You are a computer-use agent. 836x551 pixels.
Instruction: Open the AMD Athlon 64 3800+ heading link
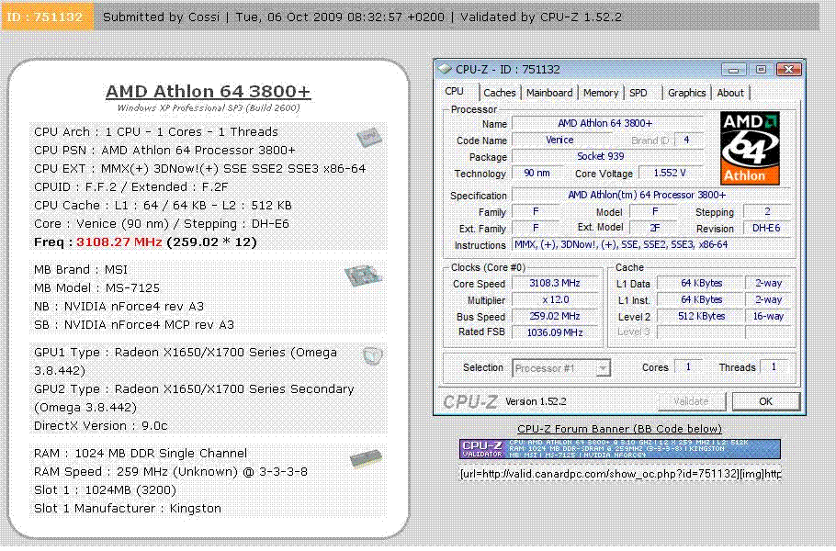[x=208, y=92]
